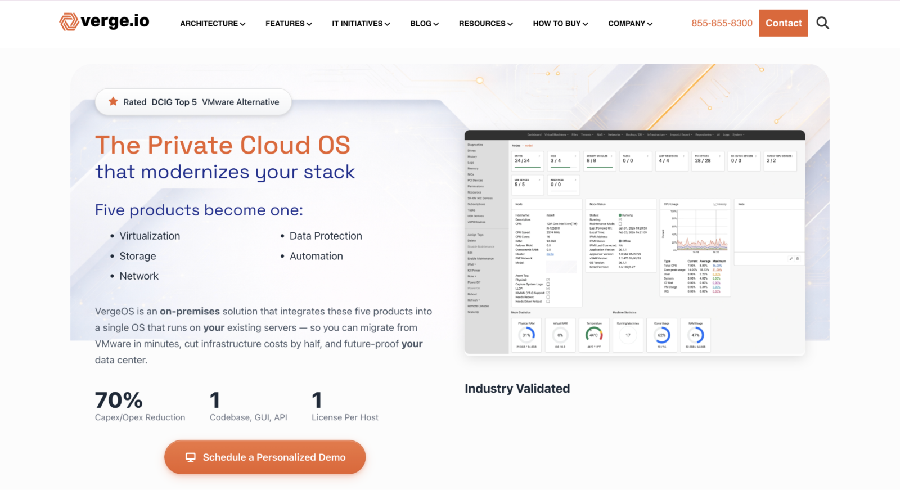This screenshot has height=490, width=900.
Task: Call the 855-855-8300 phone link
Action: click(722, 23)
